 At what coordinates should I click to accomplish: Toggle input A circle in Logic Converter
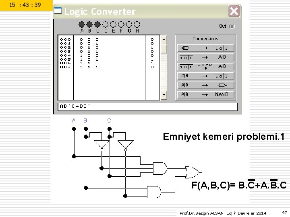[81, 25]
